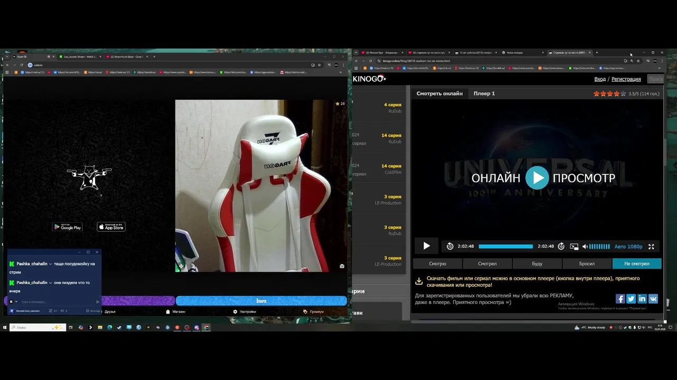Share the page on Twitter

[x=631, y=299]
